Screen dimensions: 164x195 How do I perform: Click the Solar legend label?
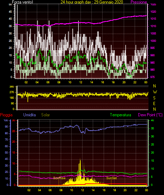[x=45, y=115]
